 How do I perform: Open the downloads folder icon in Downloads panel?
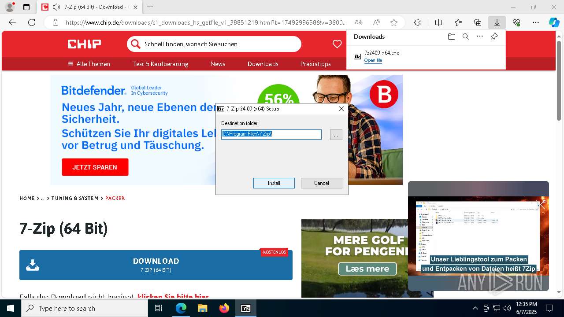point(451,37)
